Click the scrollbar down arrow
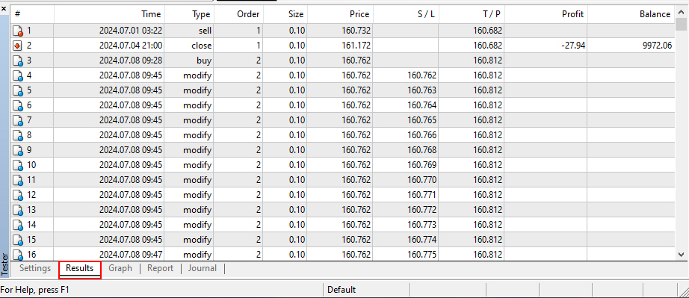Screen dimensions: 689x298 pos(681,254)
